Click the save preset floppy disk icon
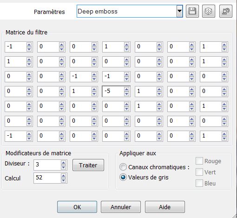Image resolution: width=237 pixels, height=218 pixels. (192, 11)
